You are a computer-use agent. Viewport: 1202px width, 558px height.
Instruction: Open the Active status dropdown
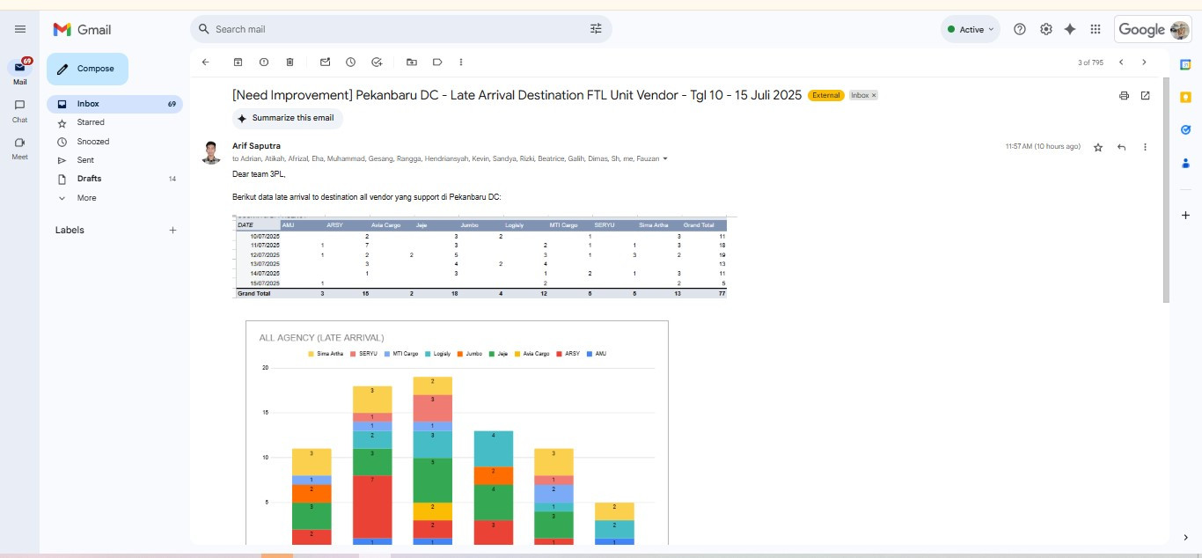(x=971, y=29)
